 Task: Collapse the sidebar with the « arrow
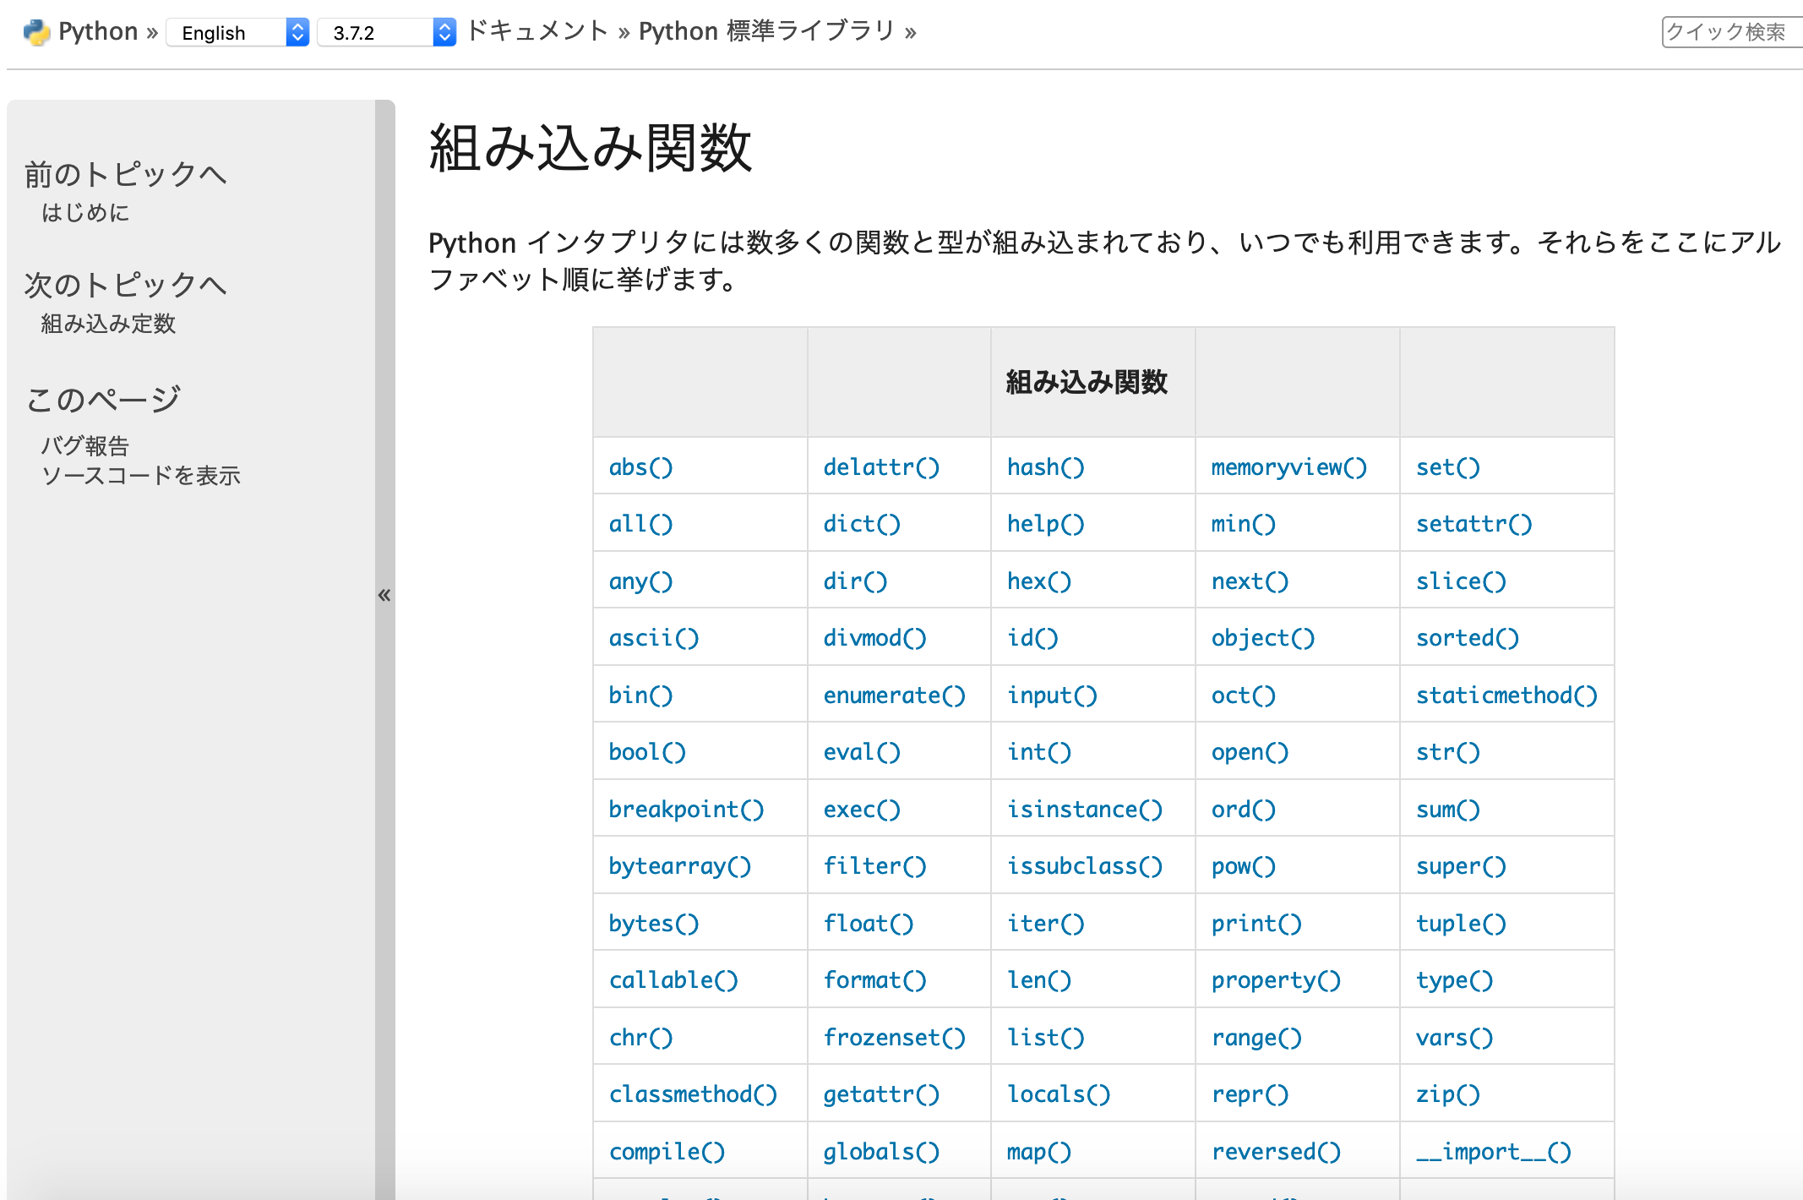point(384,595)
